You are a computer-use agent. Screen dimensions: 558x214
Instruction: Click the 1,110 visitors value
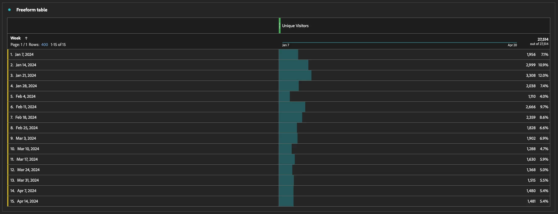(x=532, y=97)
